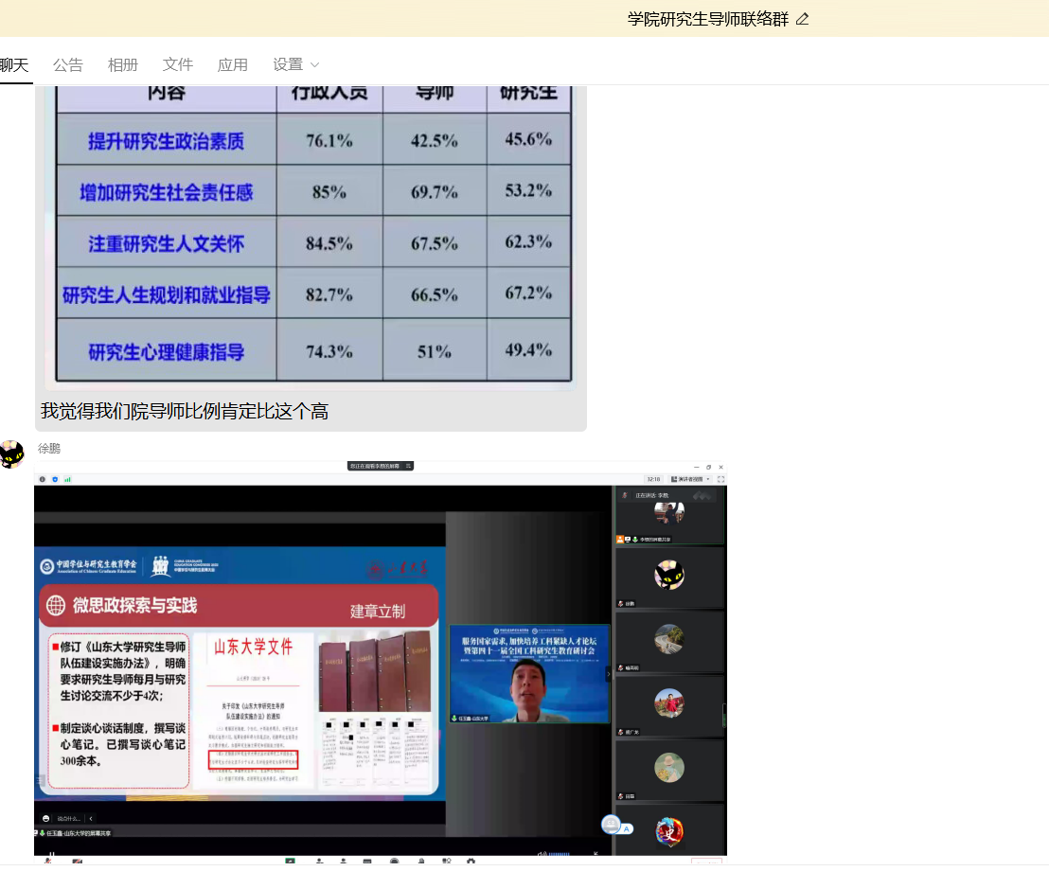The image size is (1049, 871).
Task: Click the emoji face icon beside 说点什么
Action: point(45,818)
